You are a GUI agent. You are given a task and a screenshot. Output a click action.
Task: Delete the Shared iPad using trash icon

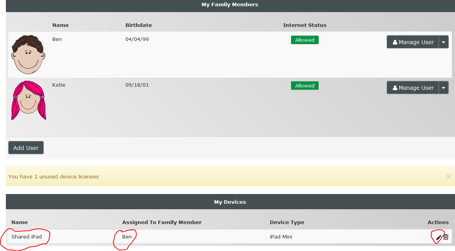point(446,237)
